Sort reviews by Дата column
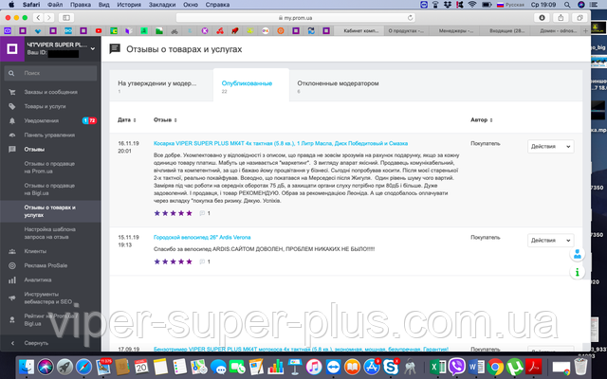 (x=127, y=120)
